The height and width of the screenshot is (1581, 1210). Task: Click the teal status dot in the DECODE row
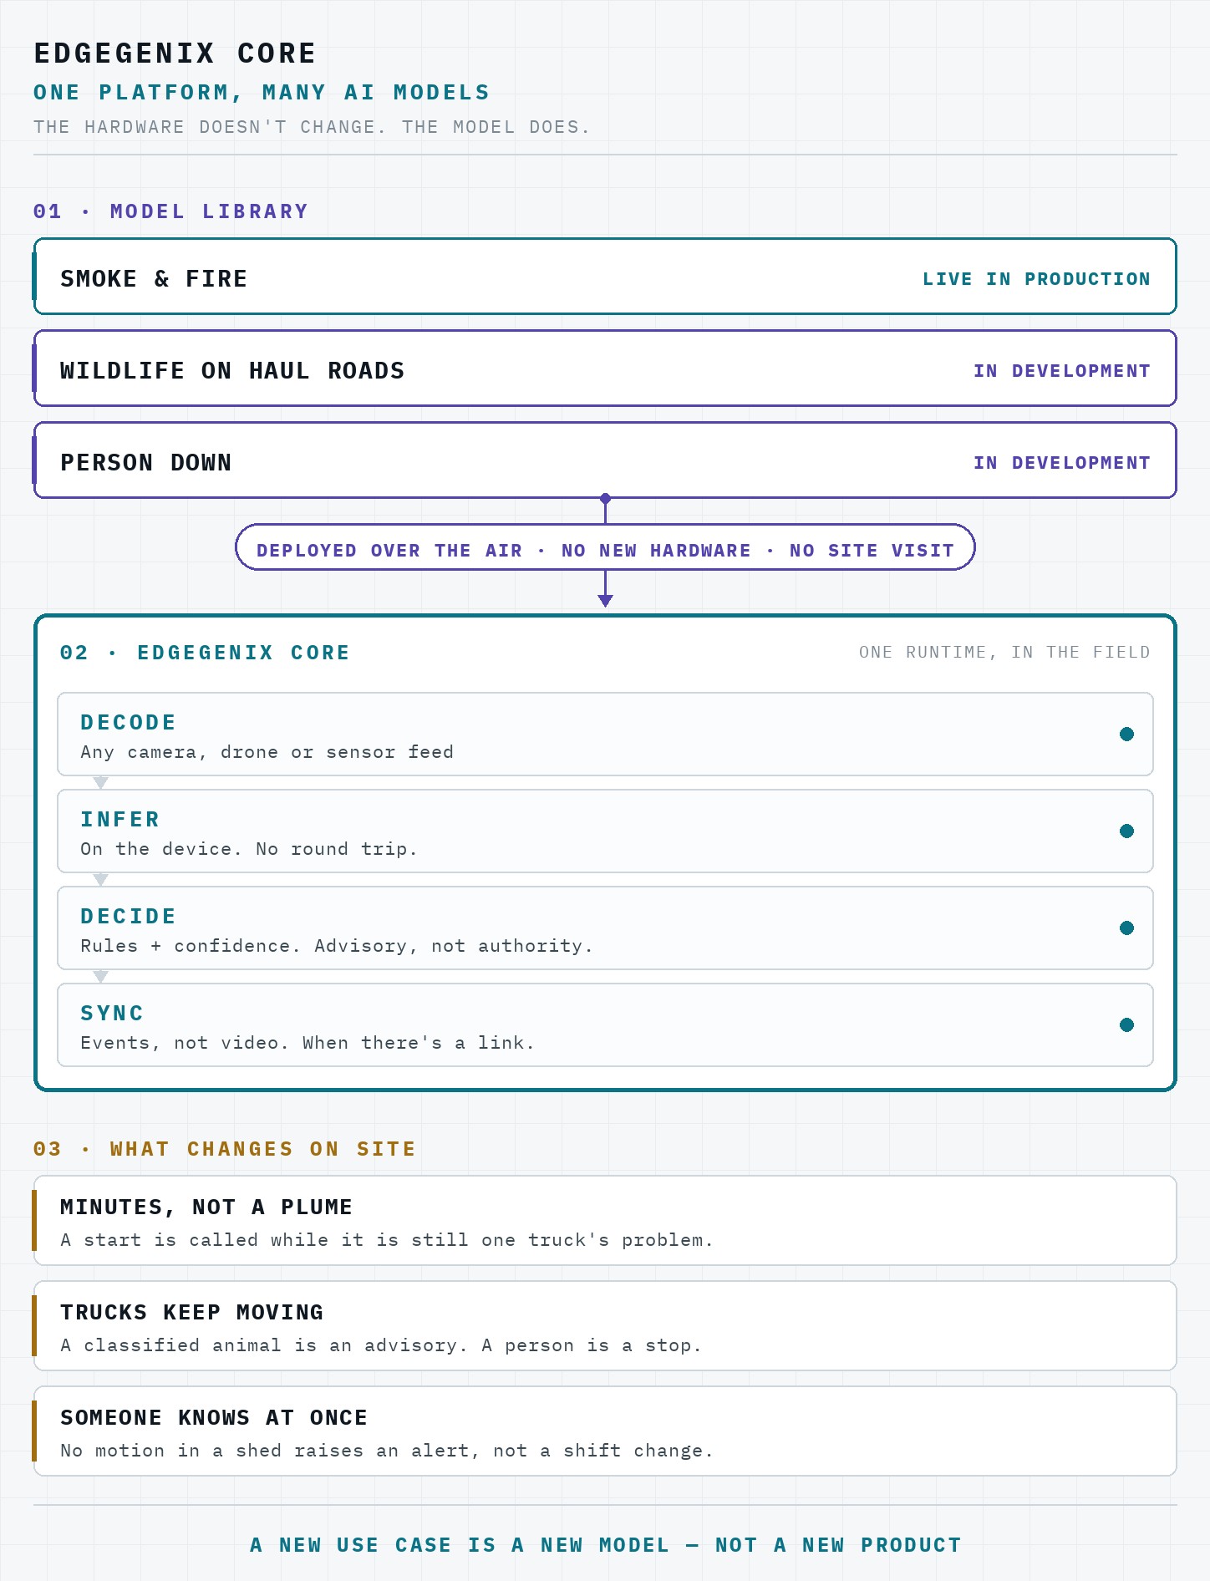pyautogui.click(x=1126, y=734)
